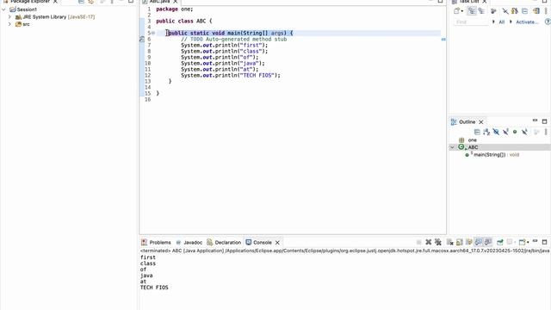Maximize the Outline panel
The image size is (551, 310).
point(544,121)
